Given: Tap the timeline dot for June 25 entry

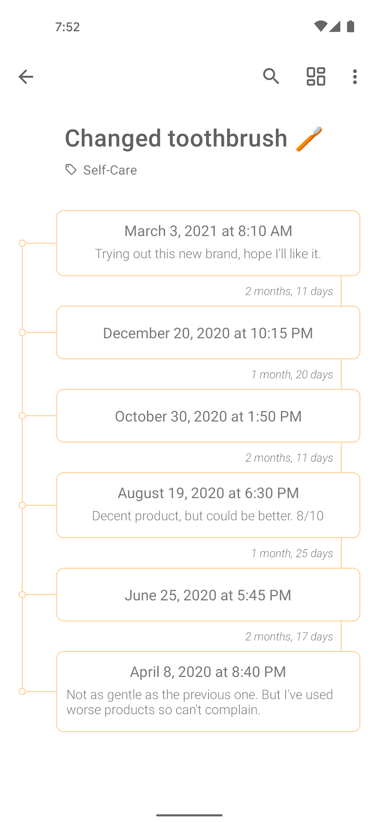Looking at the screenshot, I should pos(22,594).
